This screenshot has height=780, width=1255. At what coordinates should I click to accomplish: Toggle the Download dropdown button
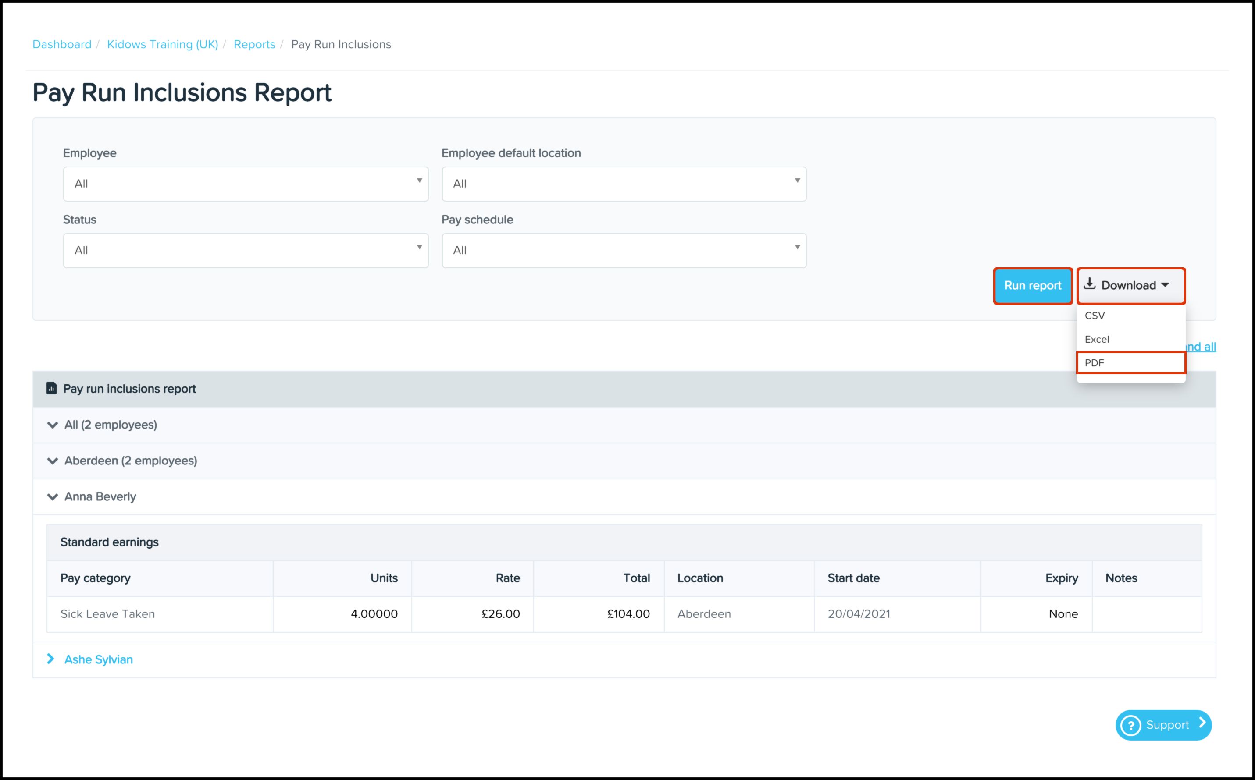coord(1130,286)
